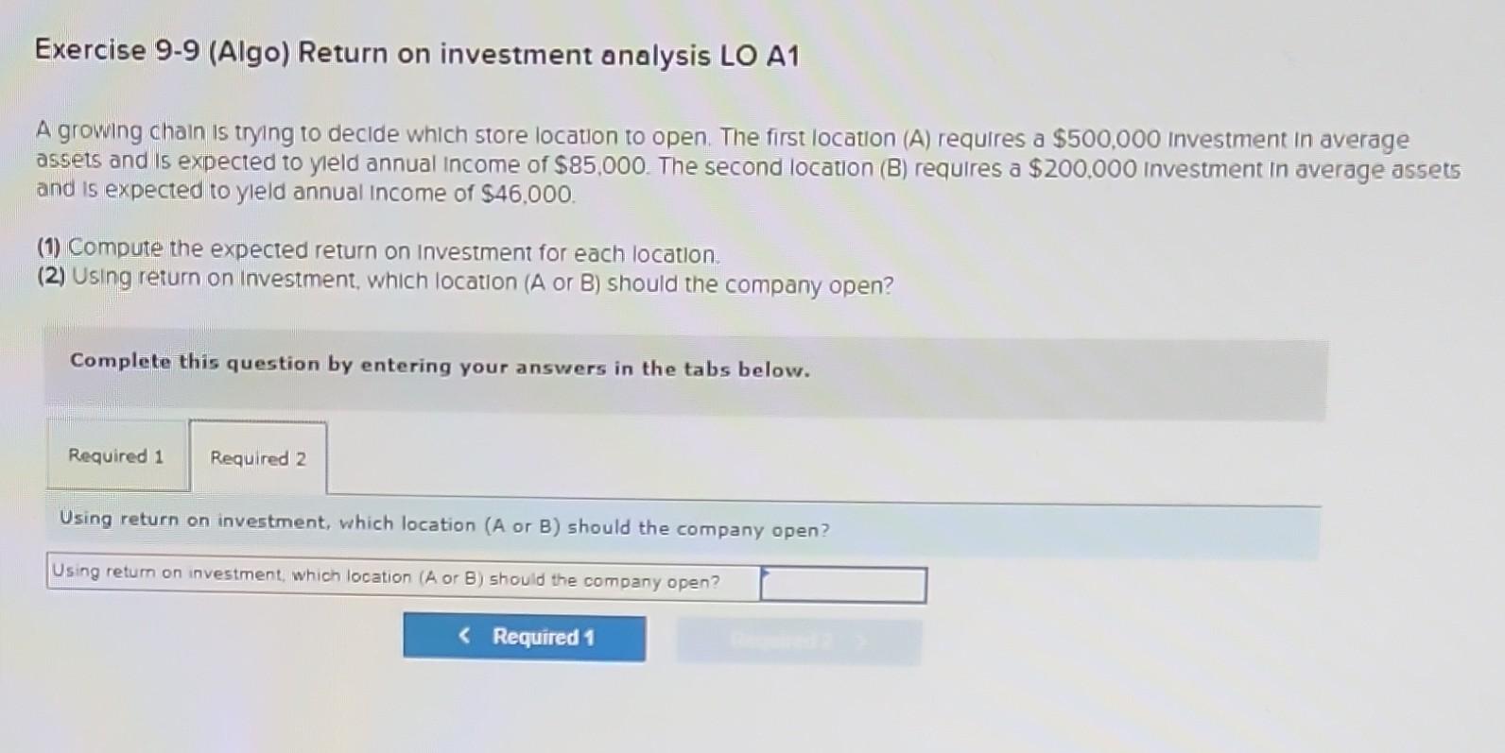Reopen Required 2 via its tab label
Image resolution: width=1505 pixels, height=753 pixels.
tap(258, 459)
